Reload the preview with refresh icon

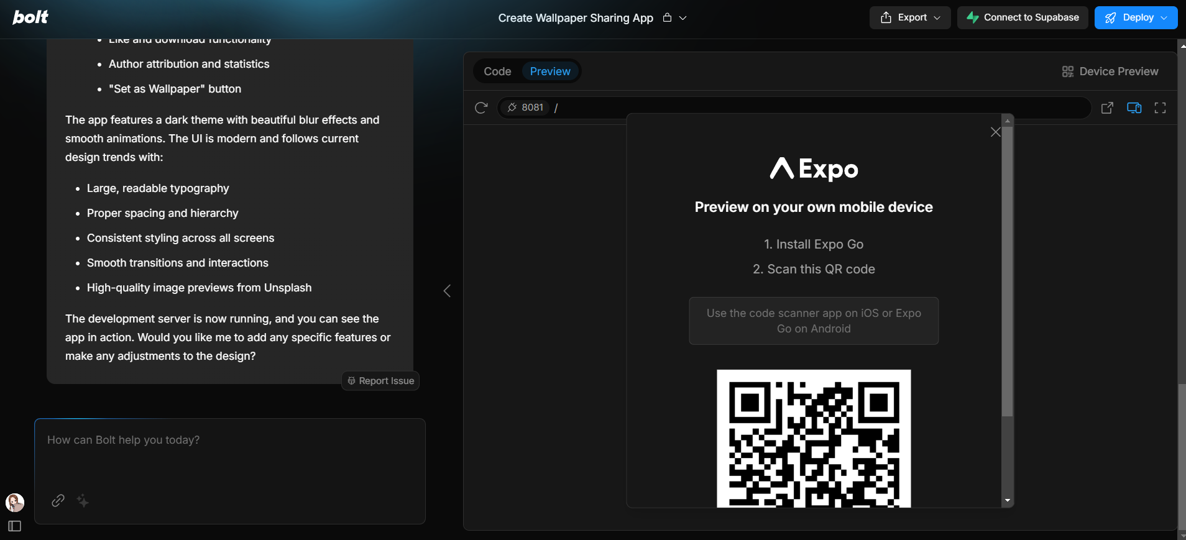(481, 108)
